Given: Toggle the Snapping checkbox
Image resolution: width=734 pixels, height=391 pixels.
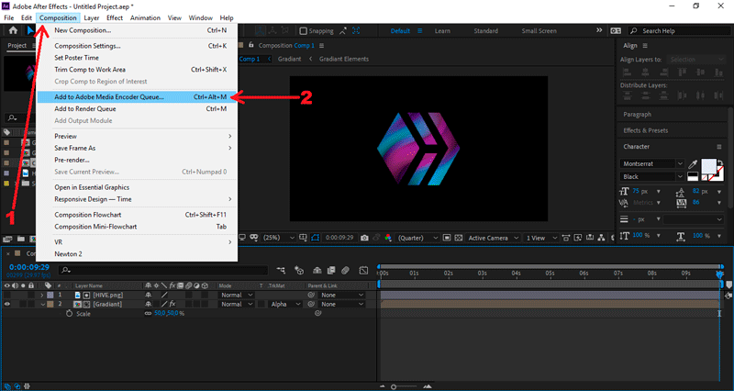Looking at the screenshot, I should pyautogui.click(x=303, y=31).
